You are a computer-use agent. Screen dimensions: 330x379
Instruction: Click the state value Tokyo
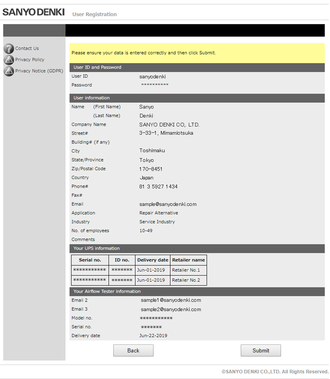[x=146, y=160]
